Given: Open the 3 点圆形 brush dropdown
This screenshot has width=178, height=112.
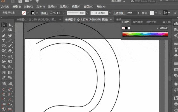Looking at the screenshot, I should [110, 13].
